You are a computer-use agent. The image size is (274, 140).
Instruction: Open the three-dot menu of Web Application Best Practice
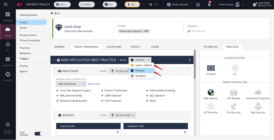tap(190, 60)
